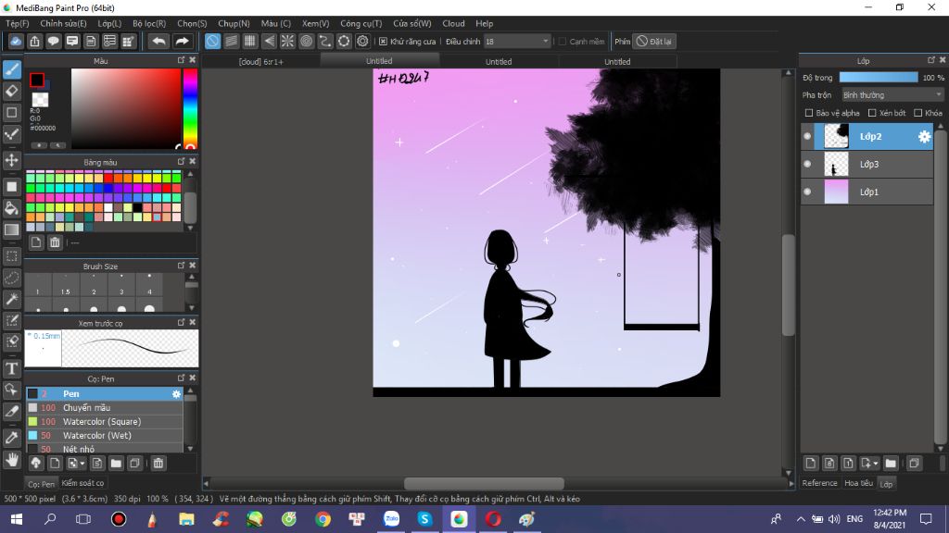Delete selected brush with trash icon
This screenshot has height=533, width=949.
pyautogui.click(x=158, y=464)
